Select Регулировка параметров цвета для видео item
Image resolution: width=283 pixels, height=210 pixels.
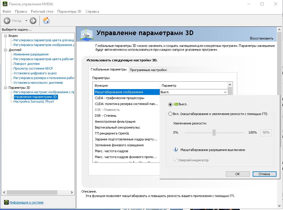[x=44, y=40]
